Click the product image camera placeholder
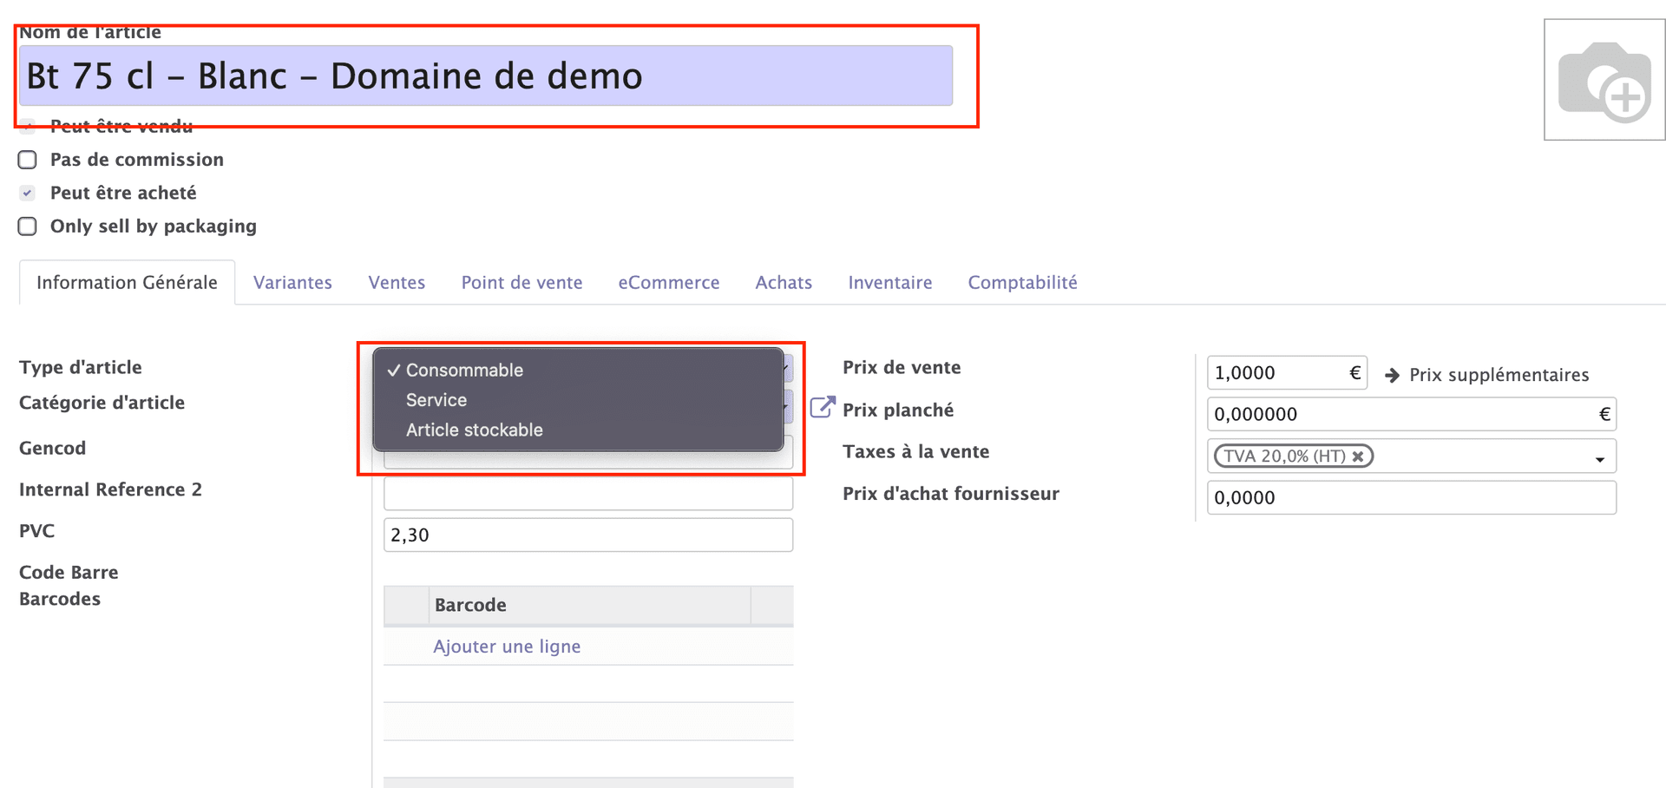The height and width of the screenshot is (788, 1666). point(1604,80)
